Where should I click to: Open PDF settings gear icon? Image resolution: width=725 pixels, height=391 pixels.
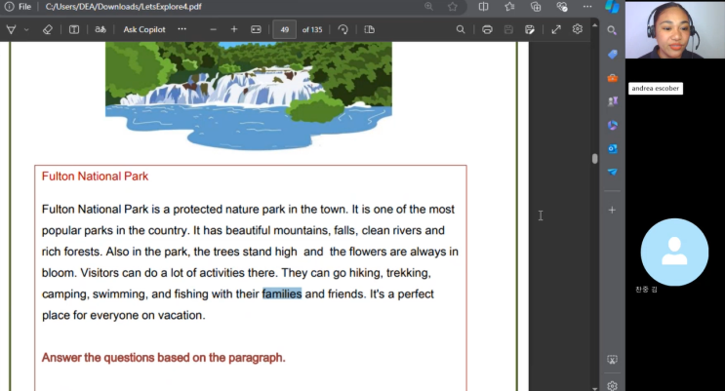pyautogui.click(x=578, y=29)
